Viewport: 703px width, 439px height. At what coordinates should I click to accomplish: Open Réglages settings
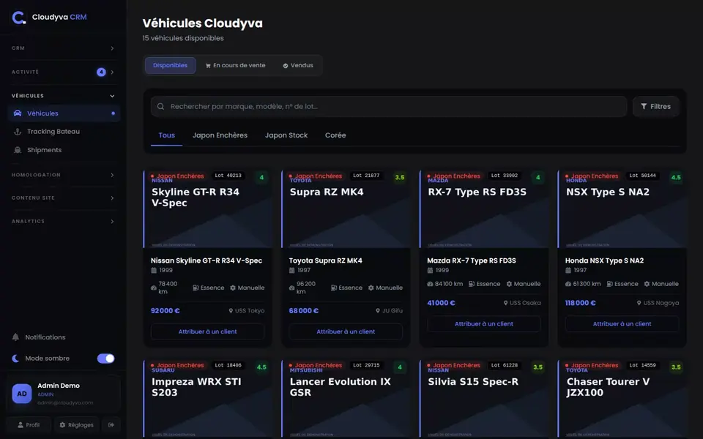[x=76, y=424]
